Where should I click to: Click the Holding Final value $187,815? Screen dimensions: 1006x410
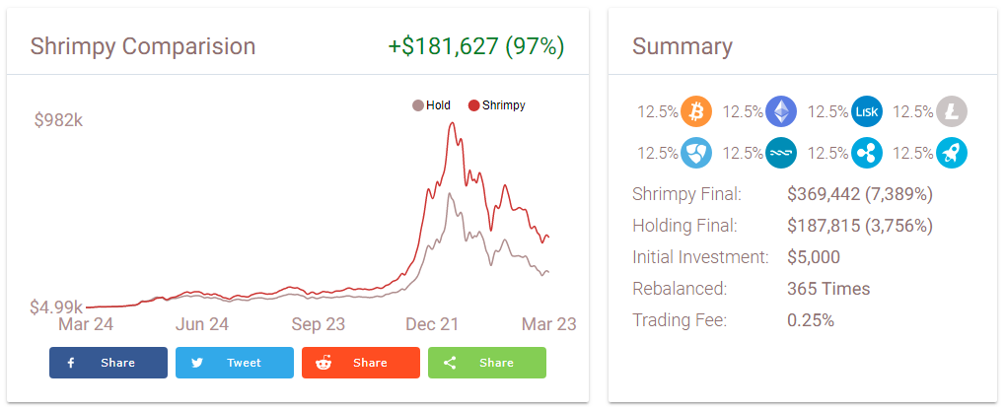pyautogui.click(x=860, y=226)
